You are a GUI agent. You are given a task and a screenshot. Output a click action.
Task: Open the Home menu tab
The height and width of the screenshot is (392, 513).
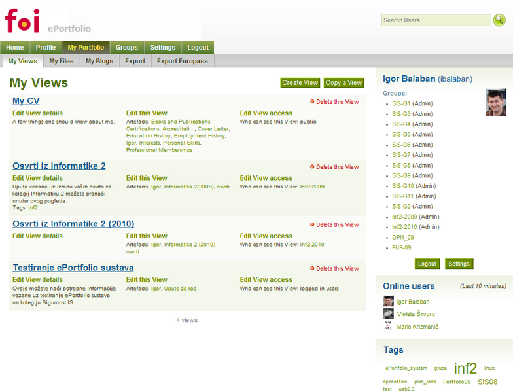click(x=14, y=47)
